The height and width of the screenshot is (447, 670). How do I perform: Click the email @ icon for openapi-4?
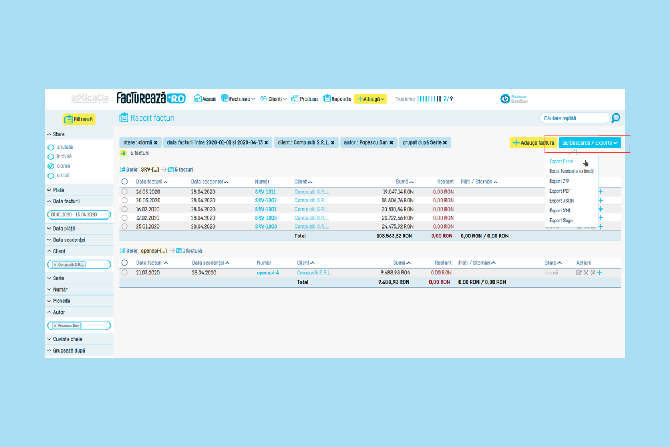[592, 273]
